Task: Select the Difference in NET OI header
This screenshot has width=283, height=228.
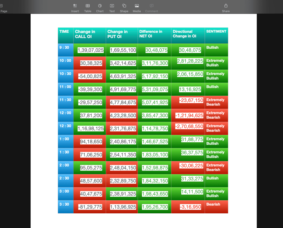Action: tap(154, 36)
